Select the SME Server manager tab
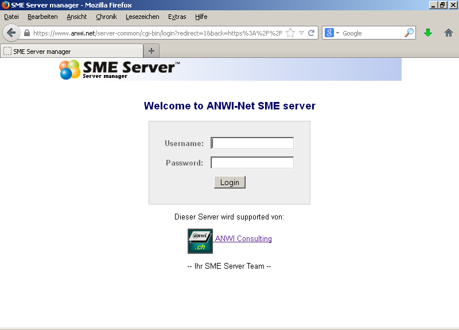This screenshot has width=459, height=330. coord(72,51)
